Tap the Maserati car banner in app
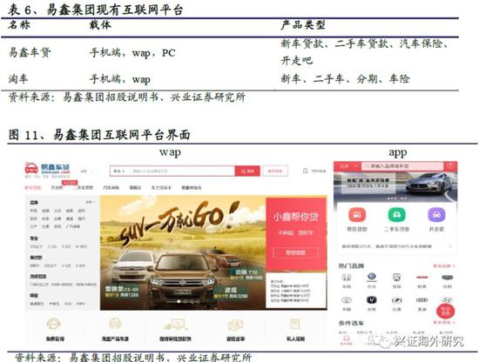This screenshot has width=479, height=362. coord(395,186)
